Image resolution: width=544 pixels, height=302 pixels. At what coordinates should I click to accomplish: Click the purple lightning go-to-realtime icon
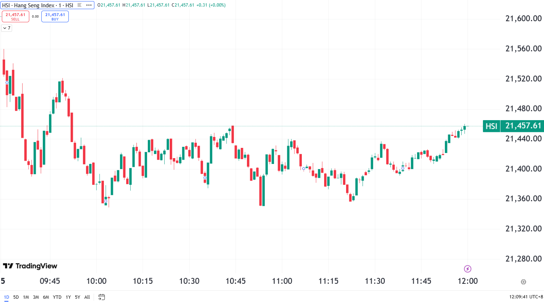(x=468, y=269)
